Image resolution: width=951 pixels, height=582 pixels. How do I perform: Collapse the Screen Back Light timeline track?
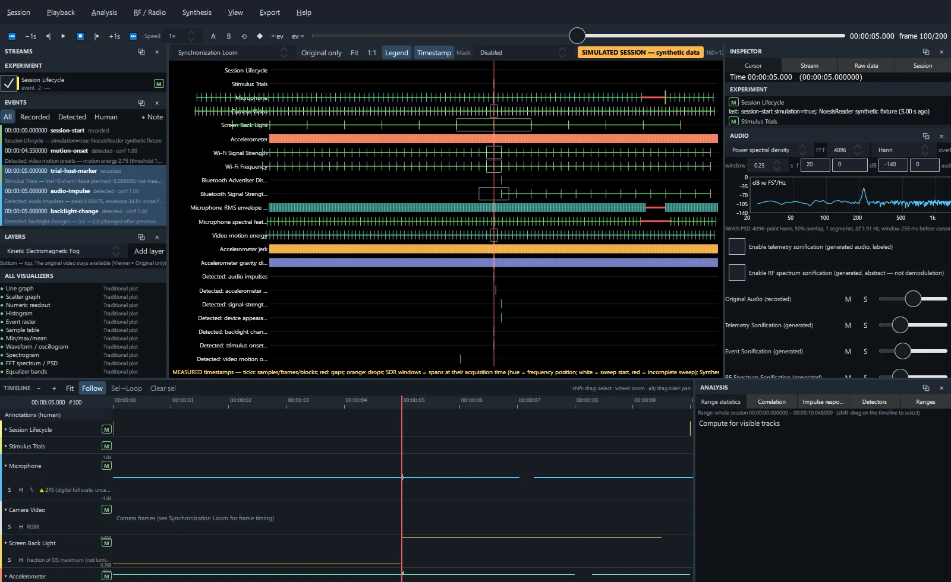6,543
